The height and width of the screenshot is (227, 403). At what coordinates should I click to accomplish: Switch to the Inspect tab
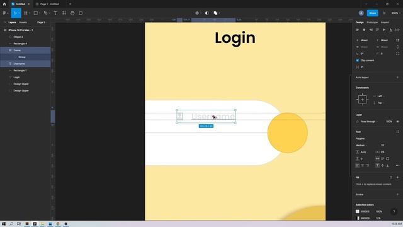pos(385,23)
